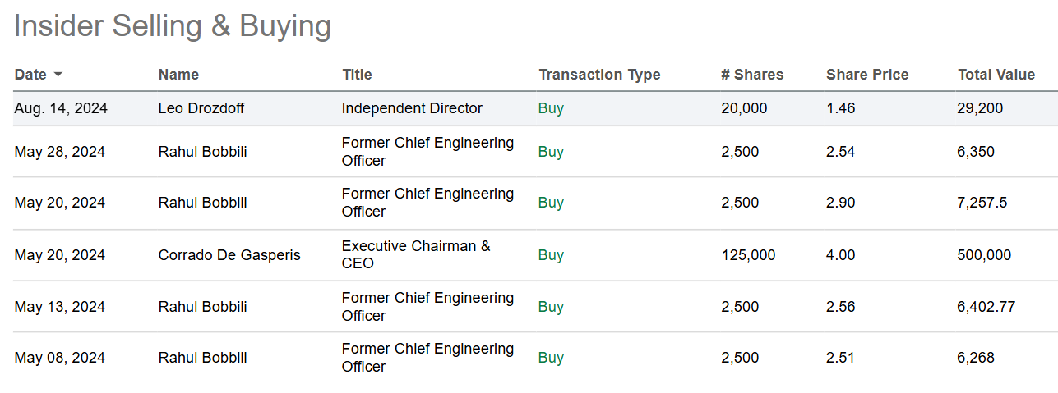Sort by Name column header
The width and height of the screenshot is (1058, 393).
pyautogui.click(x=178, y=75)
